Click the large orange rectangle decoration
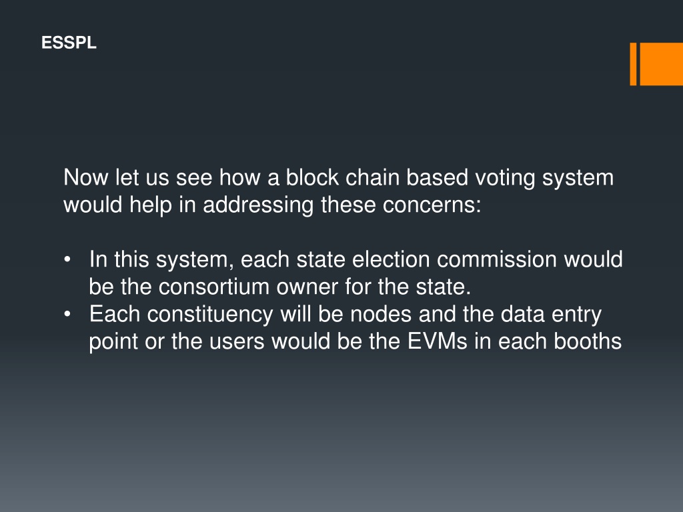This screenshot has width=683, height=512. [x=661, y=64]
